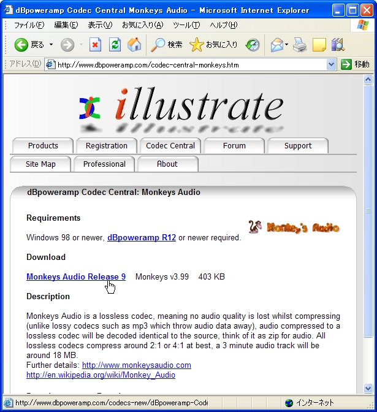Viewport: 377px width, 412px height.
Task: Open Mail with the envelope icon
Action: point(277,45)
